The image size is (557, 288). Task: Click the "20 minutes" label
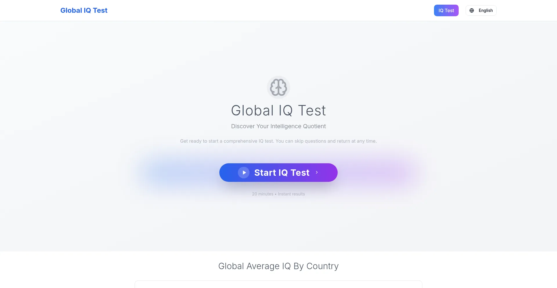pyautogui.click(x=263, y=194)
